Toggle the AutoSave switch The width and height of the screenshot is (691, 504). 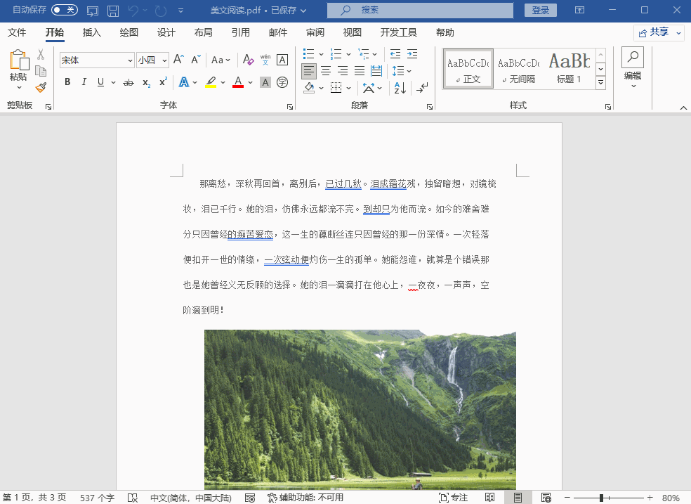(x=65, y=10)
